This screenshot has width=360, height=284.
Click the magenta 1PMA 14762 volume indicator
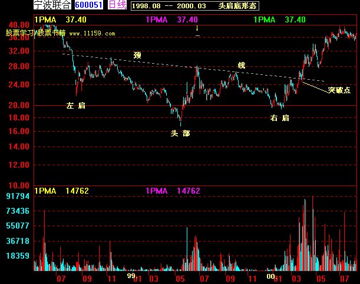click(x=173, y=191)
